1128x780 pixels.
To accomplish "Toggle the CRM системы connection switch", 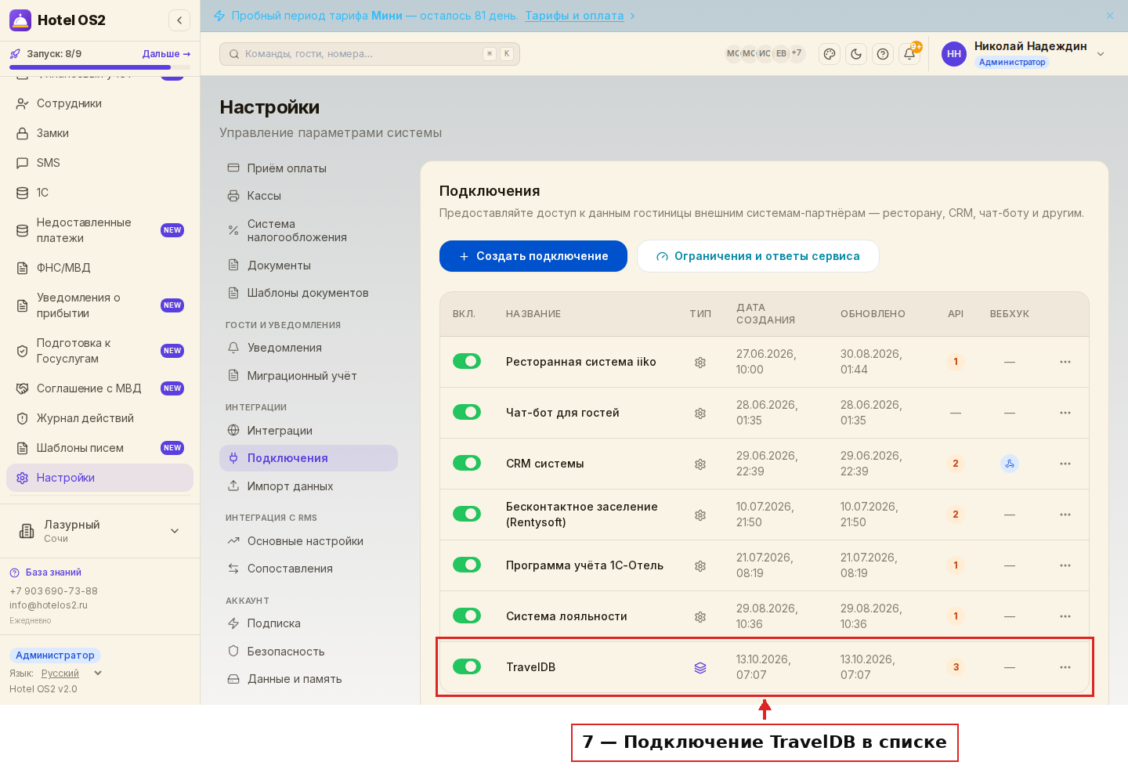I will point(467,463).
